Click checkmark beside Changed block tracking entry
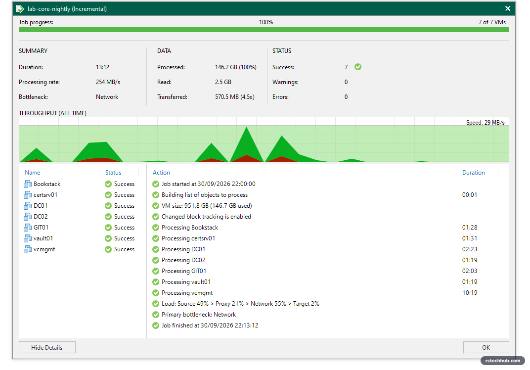530x370 pixels. coord(155,217)
